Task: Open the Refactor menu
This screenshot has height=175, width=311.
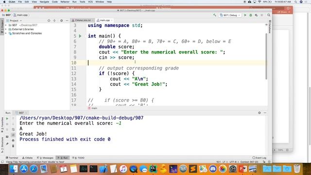Action: pos(65,2)
